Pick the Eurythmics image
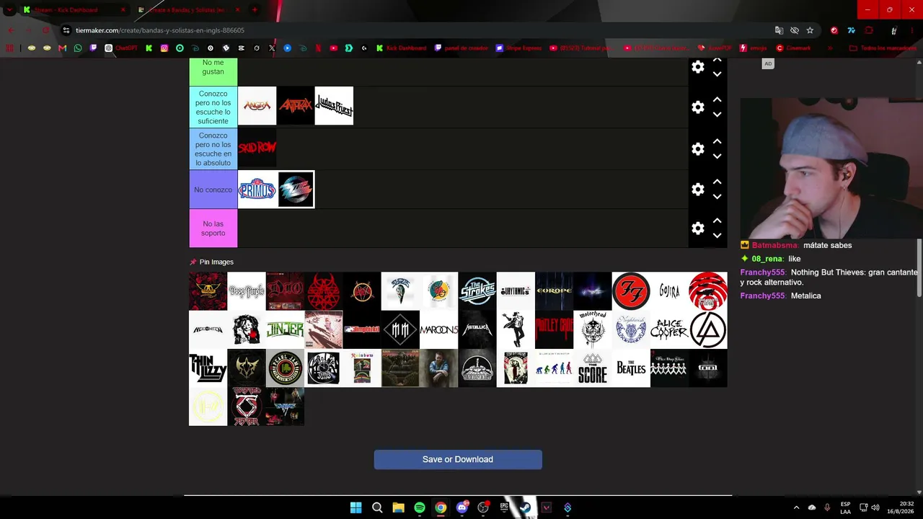Screen dimensions: 923x519 coord(516,291)
